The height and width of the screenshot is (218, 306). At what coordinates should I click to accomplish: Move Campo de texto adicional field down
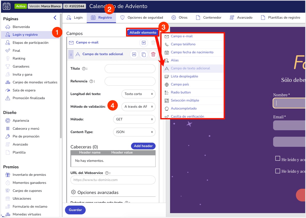click(71, 54)
